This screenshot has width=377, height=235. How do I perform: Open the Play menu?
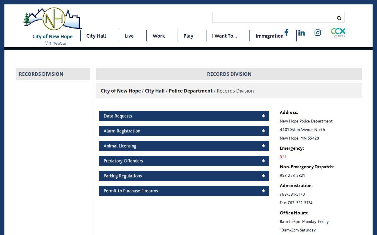click(x=188, y=36)
